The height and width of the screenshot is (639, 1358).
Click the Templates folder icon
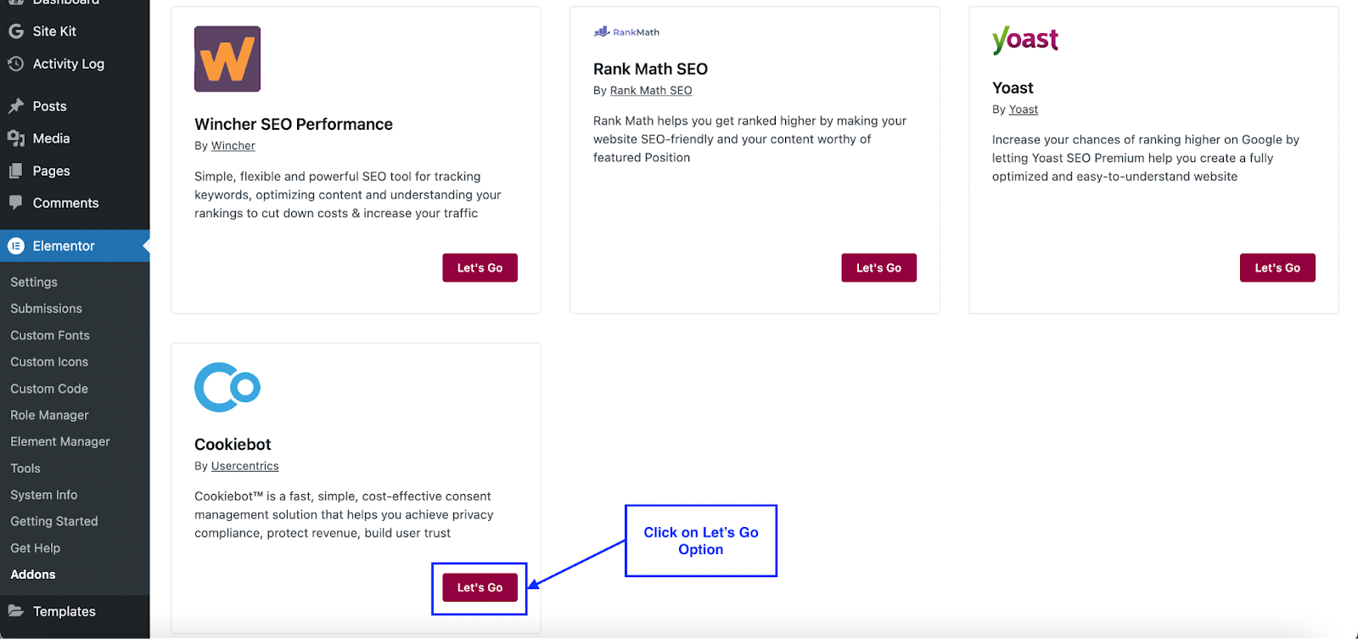[15, 611]
